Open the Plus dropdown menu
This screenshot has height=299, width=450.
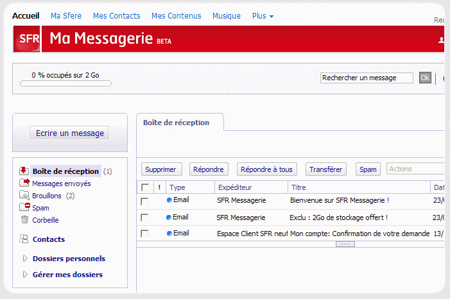point(263,16)
